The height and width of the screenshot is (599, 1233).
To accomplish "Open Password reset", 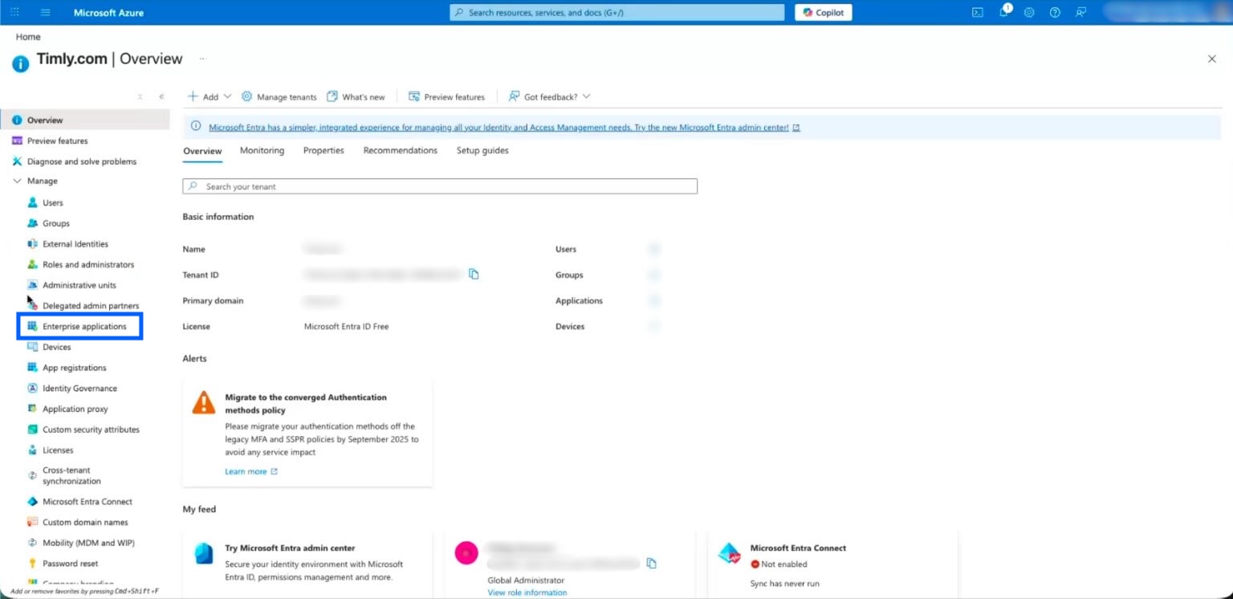I will [x=71, y=564].
